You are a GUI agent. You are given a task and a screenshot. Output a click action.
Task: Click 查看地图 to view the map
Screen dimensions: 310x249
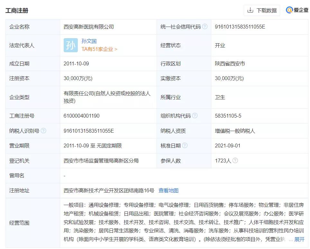[x=169, y=190]
